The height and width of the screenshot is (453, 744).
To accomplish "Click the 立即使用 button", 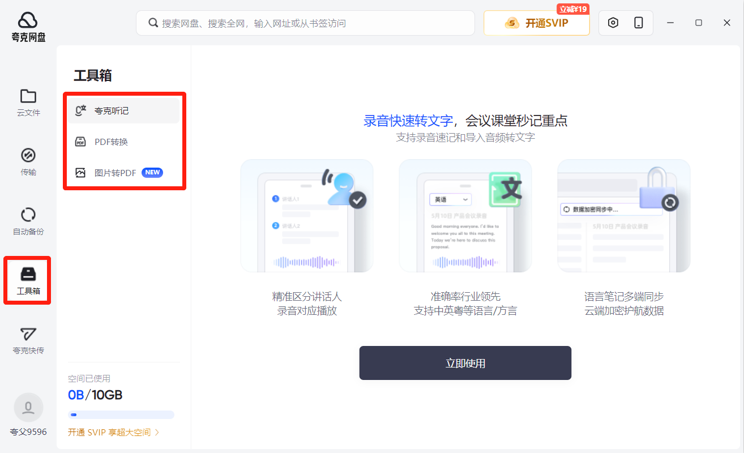I will 465,363.
